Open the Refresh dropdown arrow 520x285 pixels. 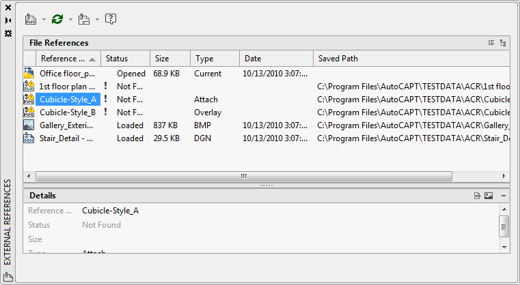[x=70, y=19]
